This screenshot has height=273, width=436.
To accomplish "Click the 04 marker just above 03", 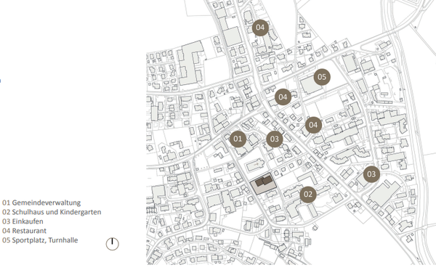I will coord(283,97).
